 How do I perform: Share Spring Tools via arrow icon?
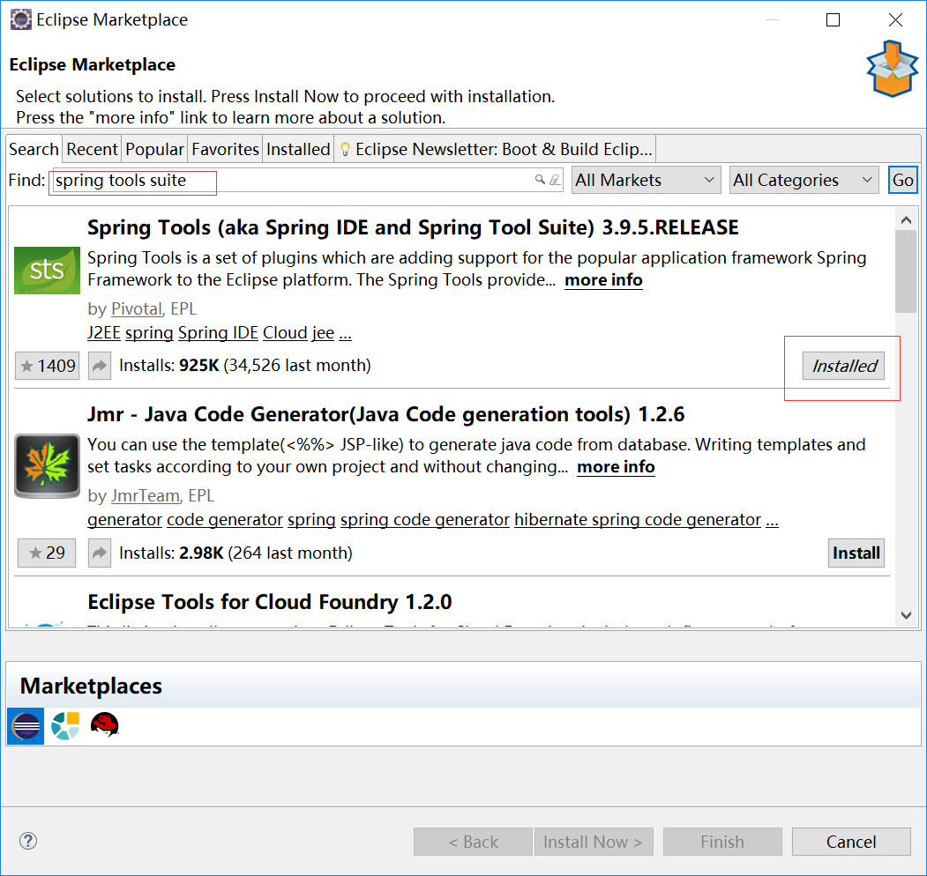tap(100, 366)
